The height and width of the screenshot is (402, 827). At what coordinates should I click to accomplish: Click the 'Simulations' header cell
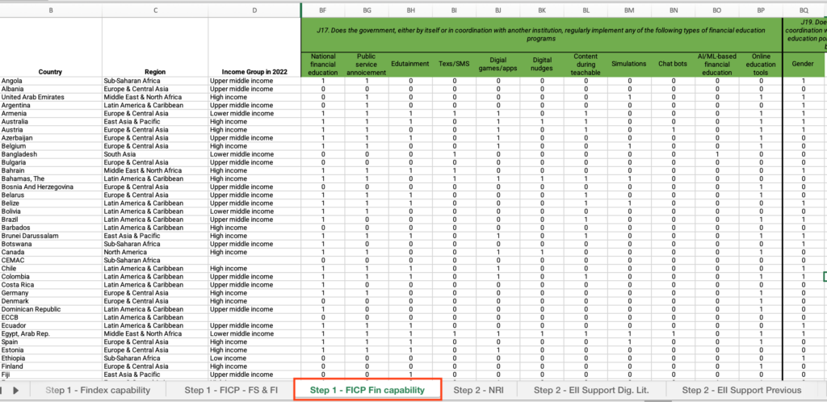(629, 64)
